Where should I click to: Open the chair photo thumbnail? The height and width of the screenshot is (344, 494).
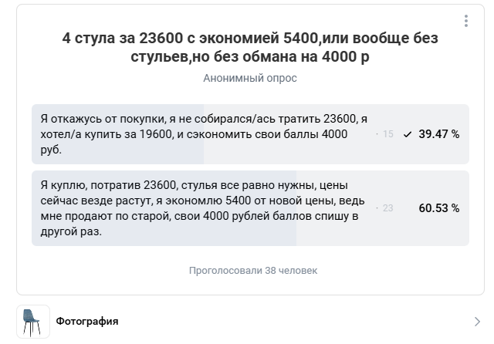32,322
